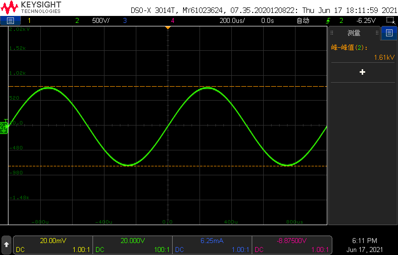Open the blue sidebar list icon

pyautogui.click(x=390, y=33)
